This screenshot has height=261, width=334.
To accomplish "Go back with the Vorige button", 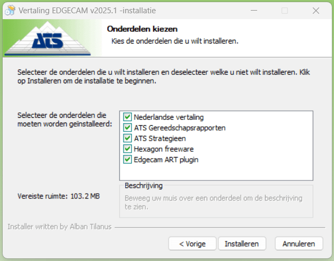I will click(x=192, y=243).
